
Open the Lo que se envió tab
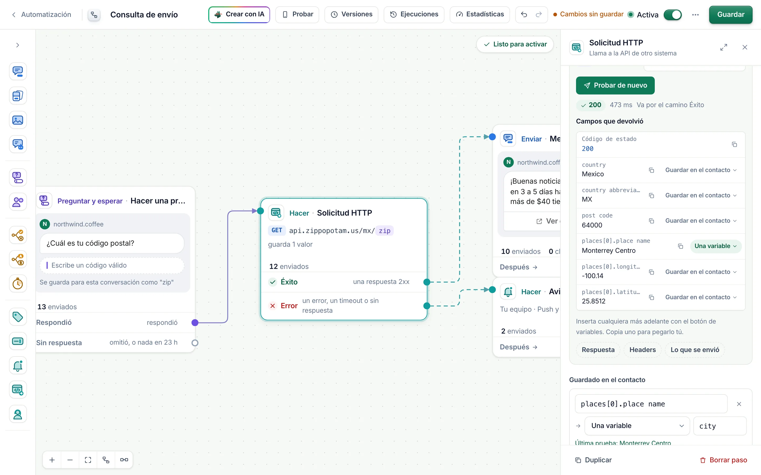[x=695, y=350]
